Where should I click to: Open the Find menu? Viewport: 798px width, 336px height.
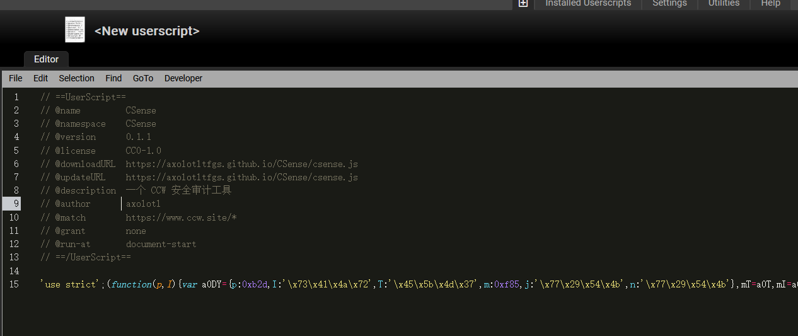113,78
